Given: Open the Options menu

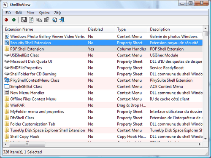Looking at the screenshot, I should coord(44,12).
